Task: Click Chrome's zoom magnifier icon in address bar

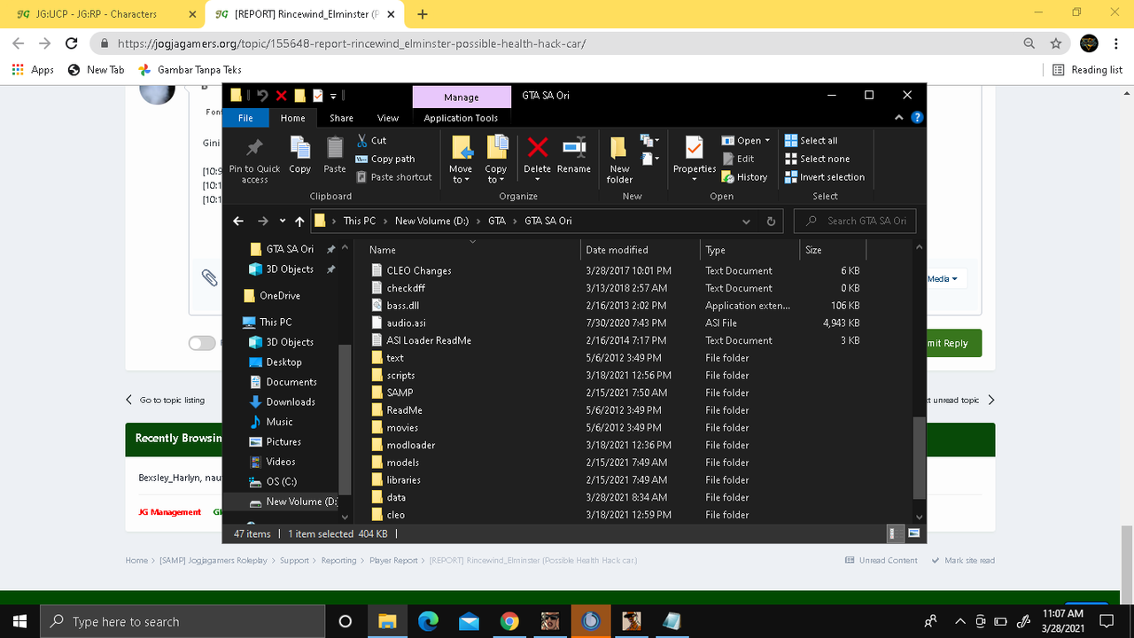Action: tap(1029, 43)
